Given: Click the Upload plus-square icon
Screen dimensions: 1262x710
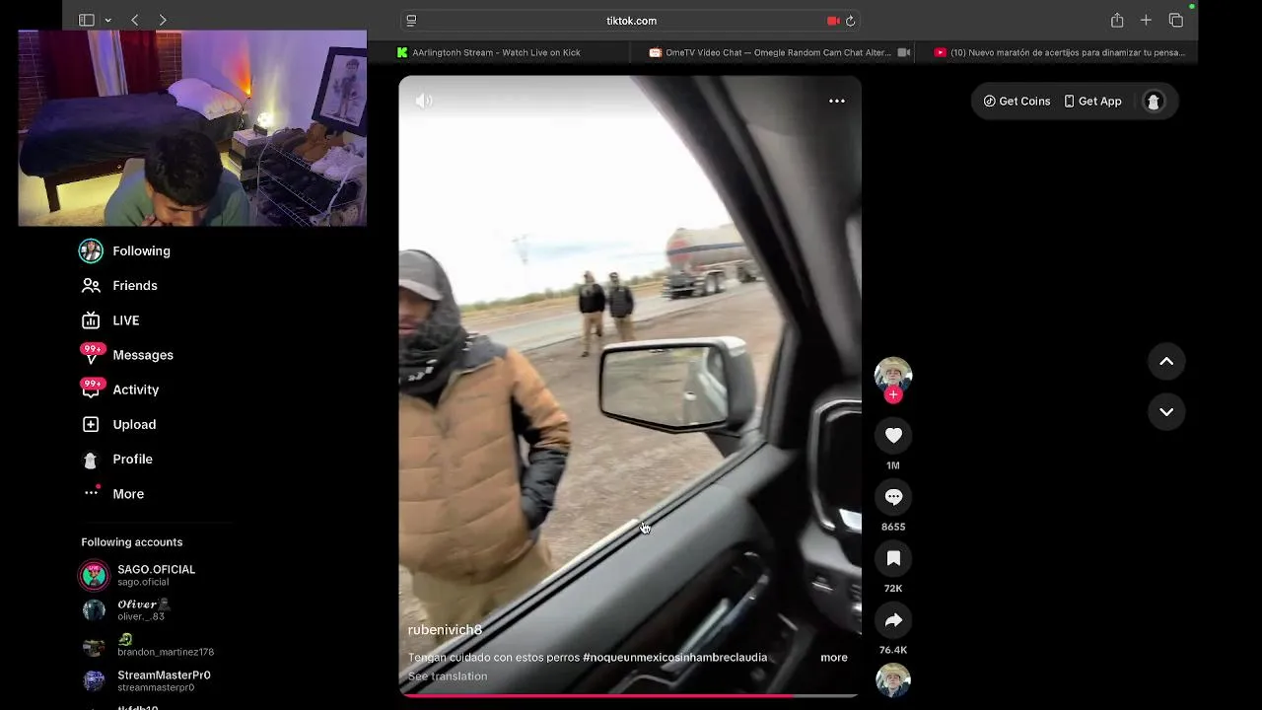Looking at the screenshot, I should 91,424.
